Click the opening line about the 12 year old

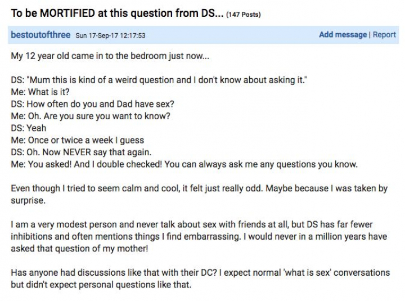pos(103,57)
